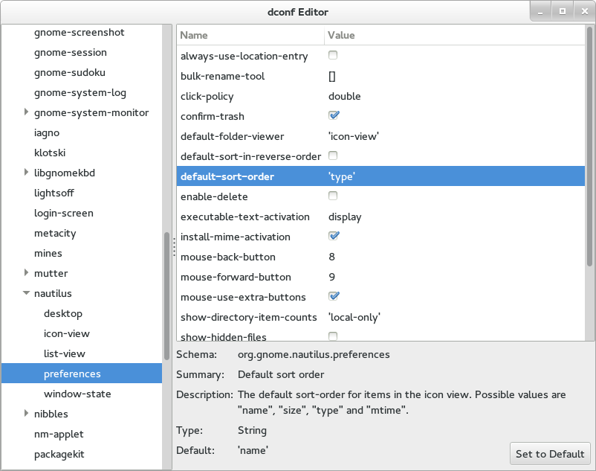Select the click-policy value 'double'
The image size is (596, 471).
click(345, 96)
